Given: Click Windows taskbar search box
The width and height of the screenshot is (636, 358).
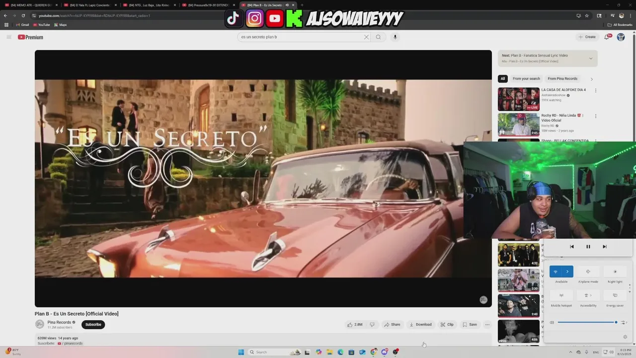Looking at the screenshot, I should tap(275, 352).
